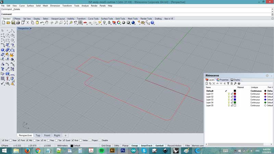Click the Copy icon in the toolbar

coord(33,23)
